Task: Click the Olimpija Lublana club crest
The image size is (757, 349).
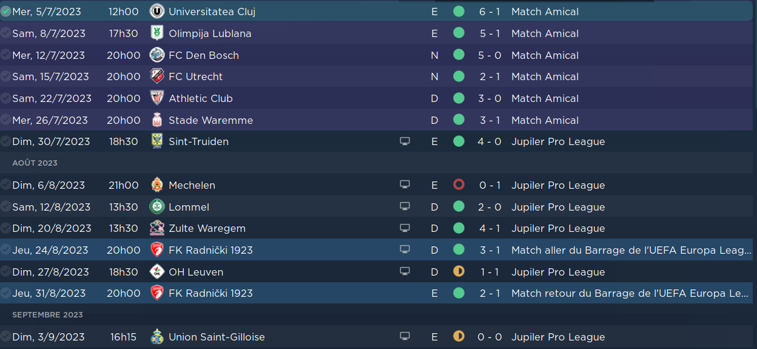Action: click(x=157, y=33)
